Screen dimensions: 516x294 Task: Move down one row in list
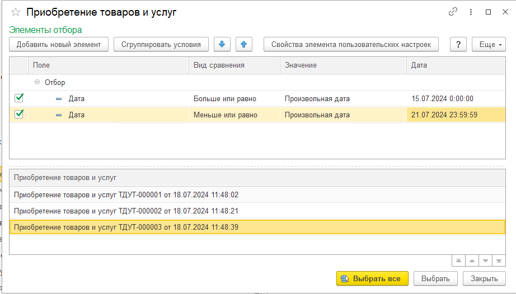click(485, 261)
